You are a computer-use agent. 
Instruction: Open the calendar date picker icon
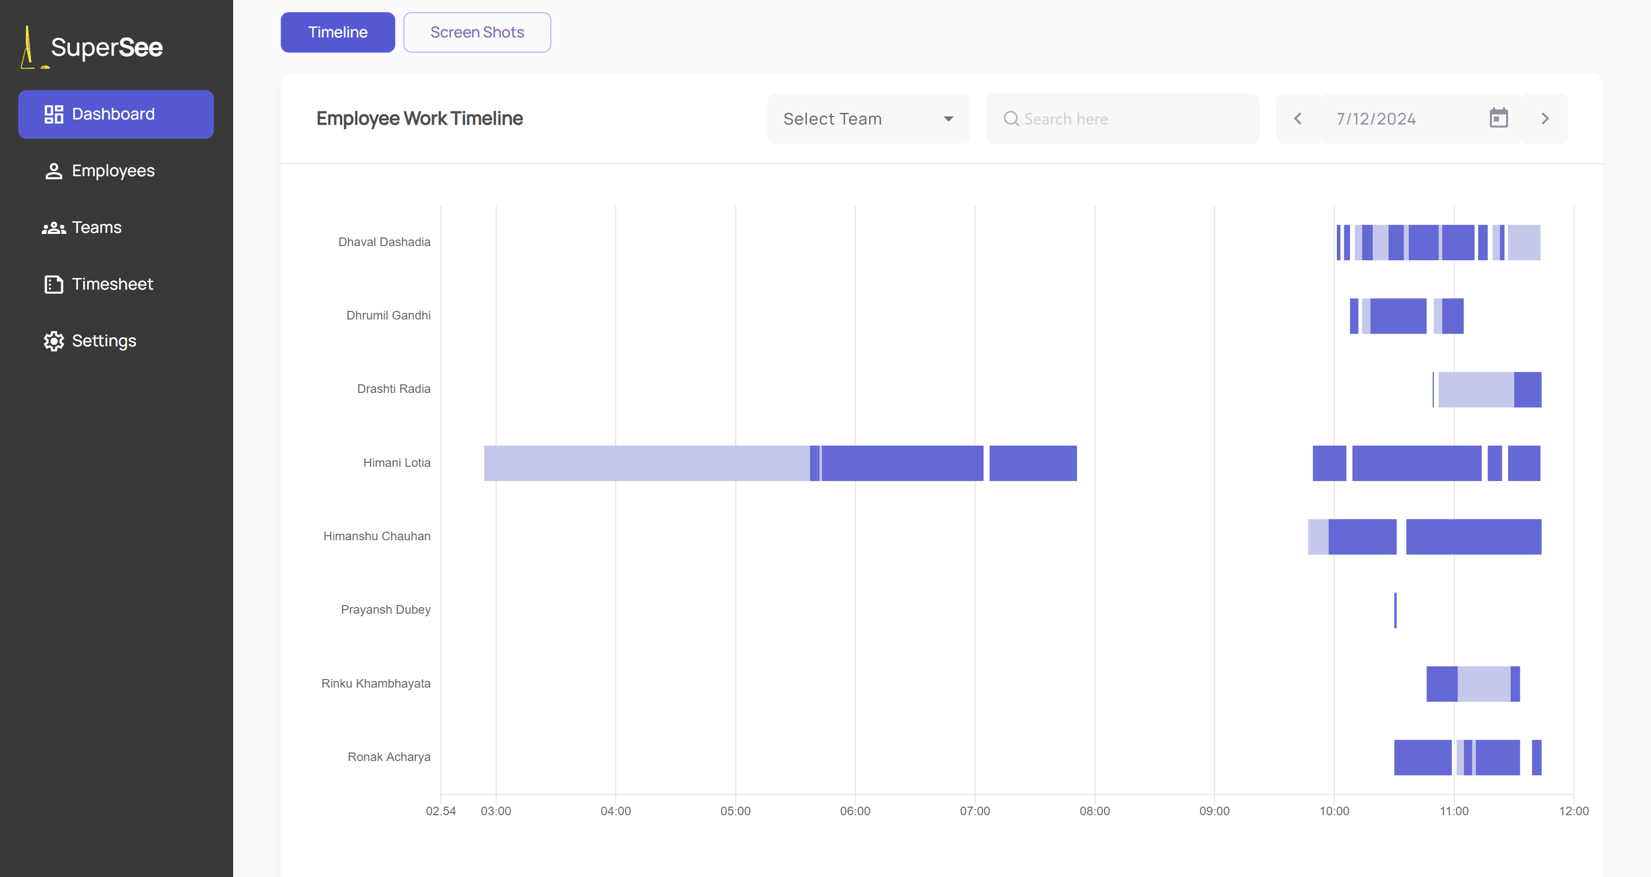click(x=1498, y=118)
